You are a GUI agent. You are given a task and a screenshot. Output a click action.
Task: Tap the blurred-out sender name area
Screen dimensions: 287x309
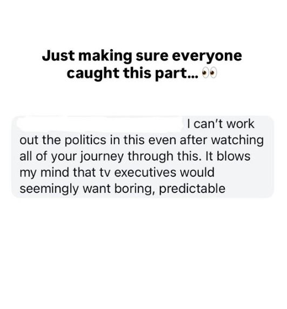pyautogui.click(x=99, y=124)
